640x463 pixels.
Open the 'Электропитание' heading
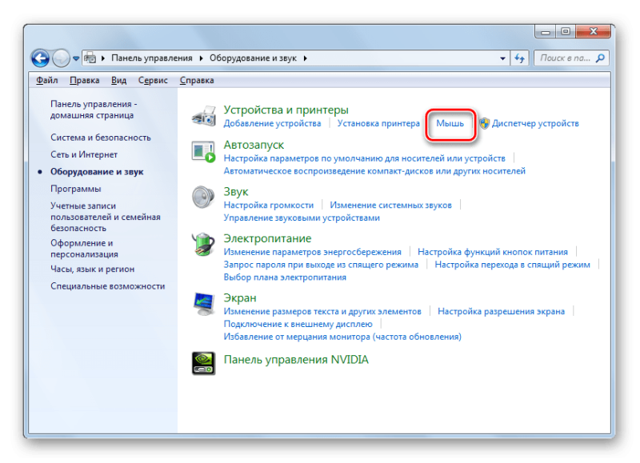[x=267, y=238]
